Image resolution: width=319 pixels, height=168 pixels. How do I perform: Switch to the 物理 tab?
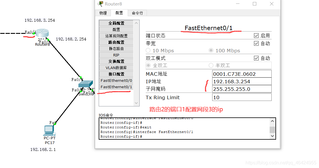103,13
